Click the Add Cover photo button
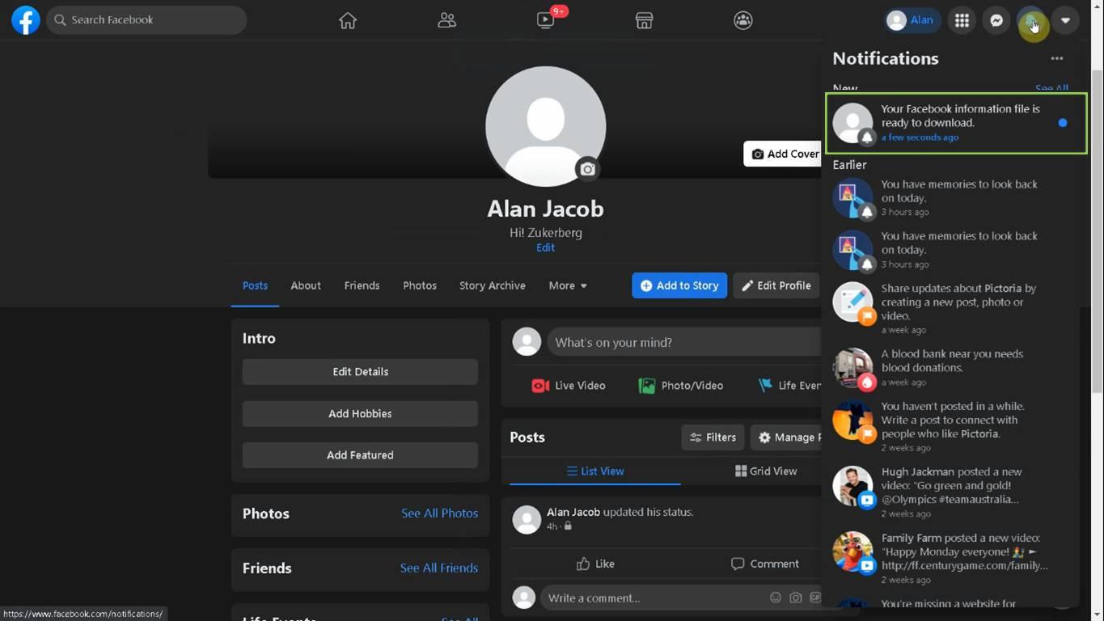Viewport: 1104px width, 621px height. pyautogui.click(x=783, y=154)
